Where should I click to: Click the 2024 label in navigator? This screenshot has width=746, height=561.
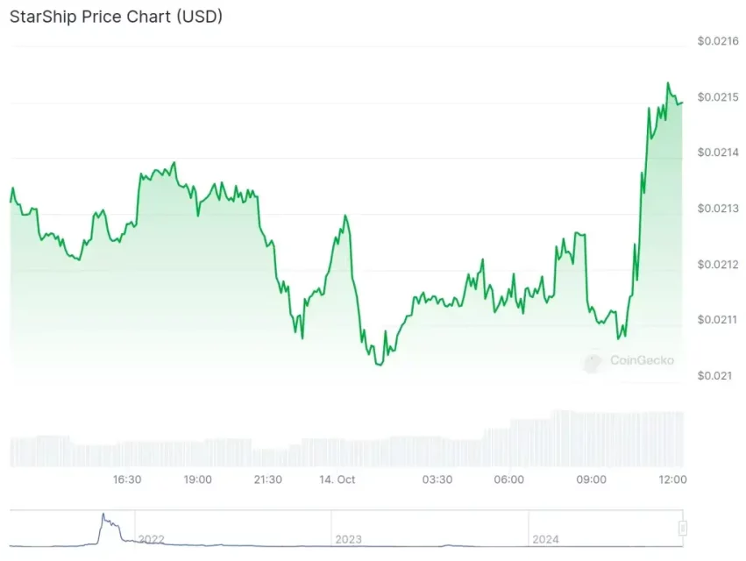point(546,539)
